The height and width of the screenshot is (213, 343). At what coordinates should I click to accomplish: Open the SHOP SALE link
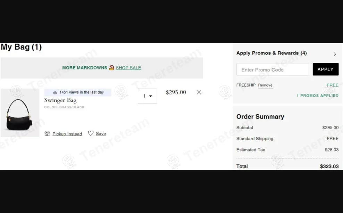coord(128,68)
